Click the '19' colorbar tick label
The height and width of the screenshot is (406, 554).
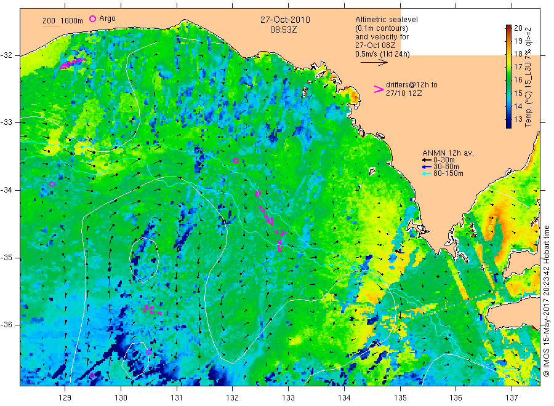click(518, 41)
